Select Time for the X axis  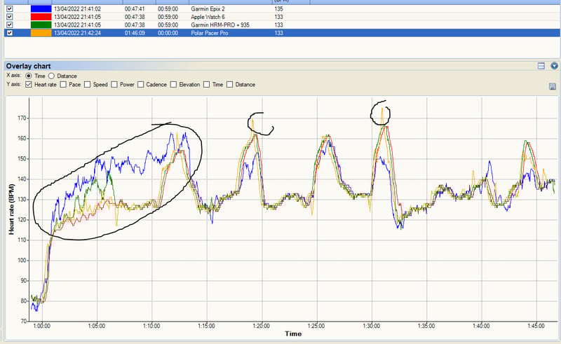[x=29, y=76]
